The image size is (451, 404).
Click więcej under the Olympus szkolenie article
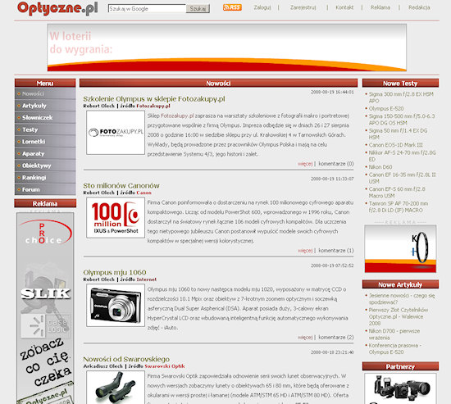point(305,164)
